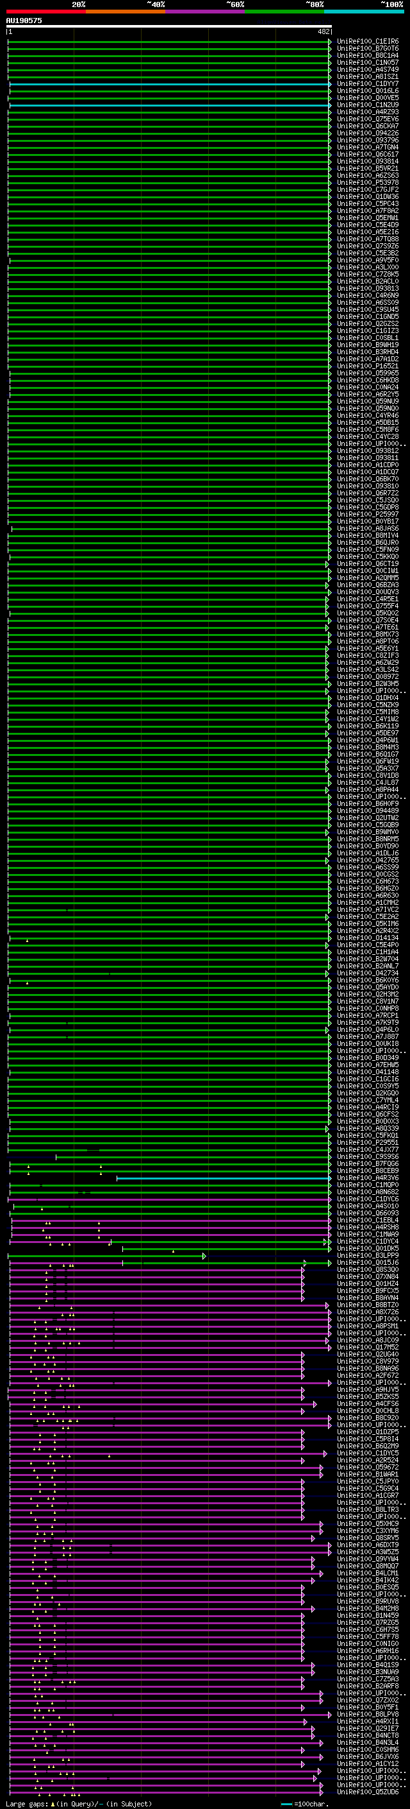Click the UniRef100_Q5EMW1 entry
This screenshot has height=1809, width=410.
click(368, 218)
